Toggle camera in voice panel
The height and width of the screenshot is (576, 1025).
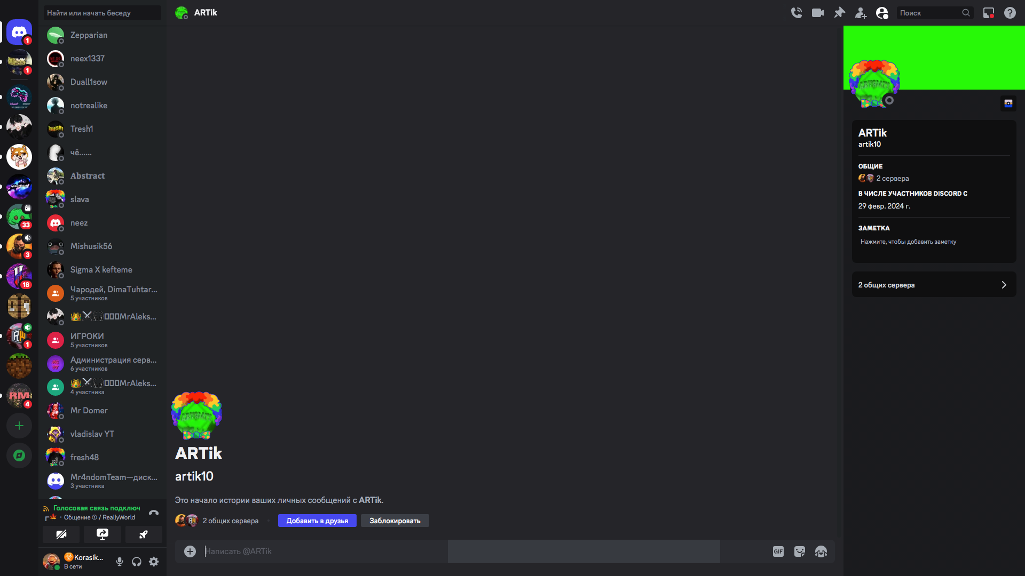click(x=61, y=534)
